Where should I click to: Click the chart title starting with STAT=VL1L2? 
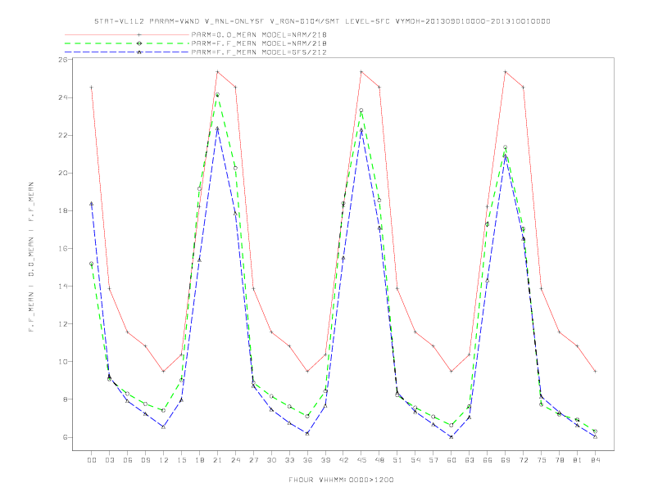322,21
